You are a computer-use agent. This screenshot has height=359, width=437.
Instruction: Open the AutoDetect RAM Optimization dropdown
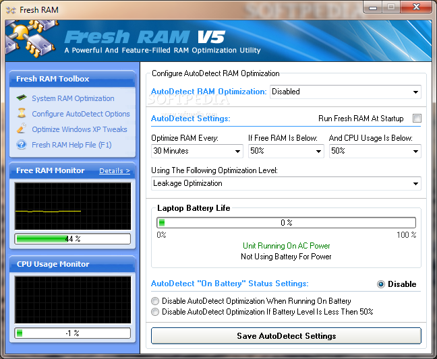(x=345, y=92)
